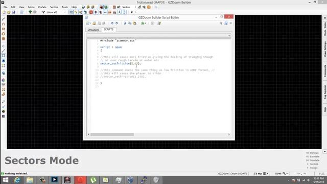Open the Edit menu
Viewport: 327px width, 184px height.
pos(13,7)
